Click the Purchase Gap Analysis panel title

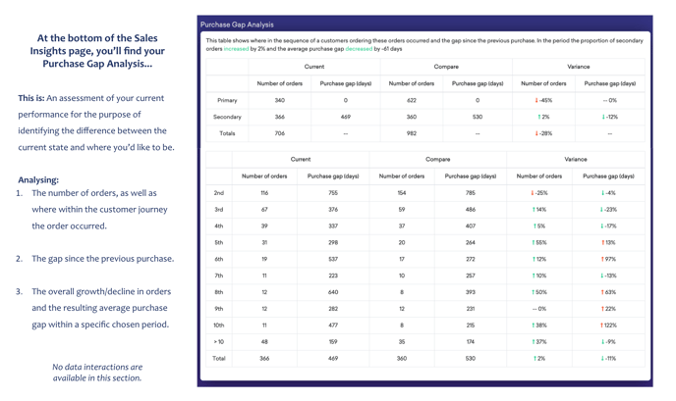[x=237, y=25]
